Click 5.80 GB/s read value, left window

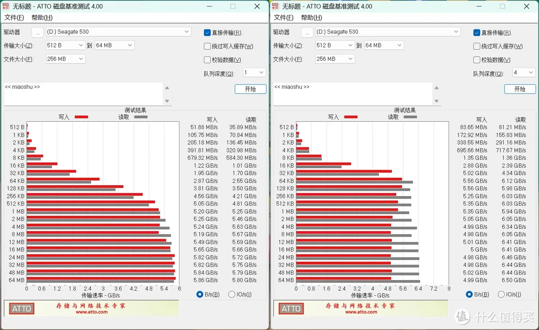coord(245,280)
